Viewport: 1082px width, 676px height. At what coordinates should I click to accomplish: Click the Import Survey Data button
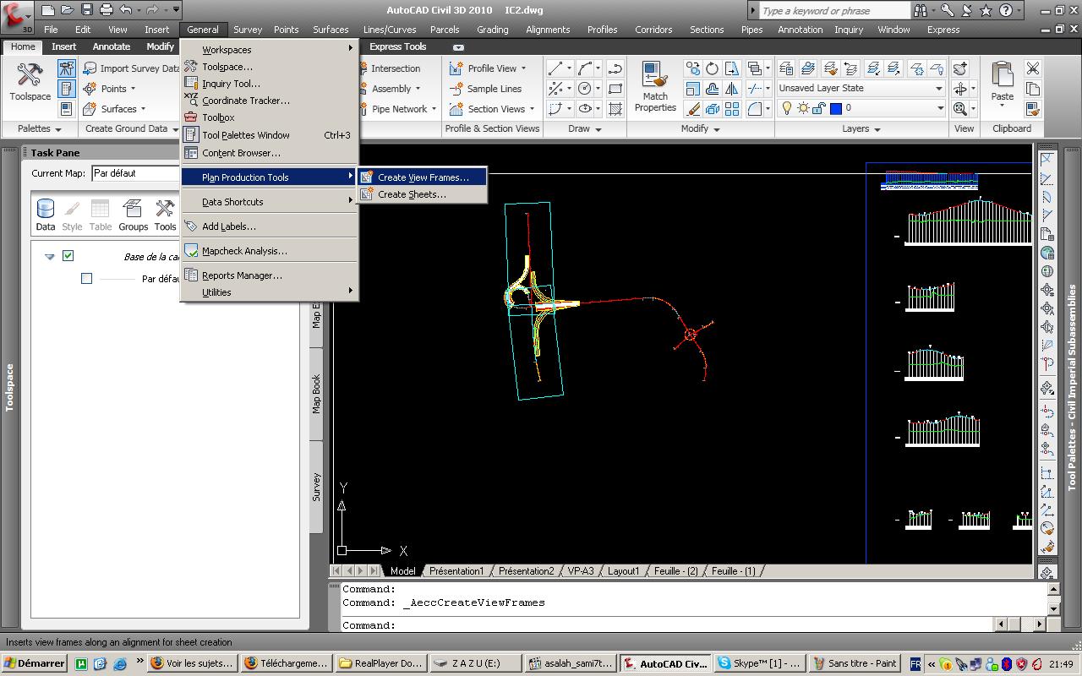(131, 68)
